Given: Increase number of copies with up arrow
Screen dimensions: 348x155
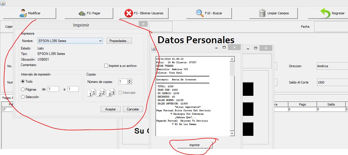Looking at the screenshot, I should click(130, 80).
